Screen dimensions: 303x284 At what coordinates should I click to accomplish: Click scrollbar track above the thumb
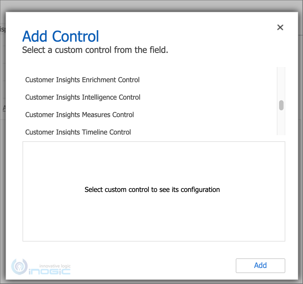pos(281,83)
